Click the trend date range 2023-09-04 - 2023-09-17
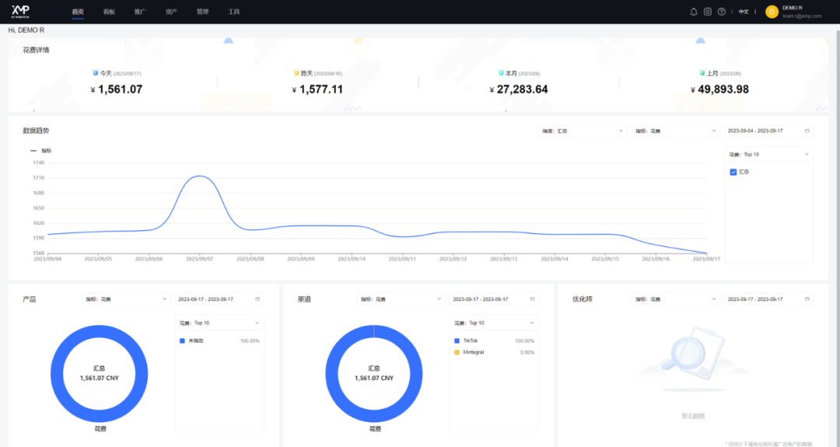Screen dimensions: 840x447 pyautogui.click(x=768, y=131)
